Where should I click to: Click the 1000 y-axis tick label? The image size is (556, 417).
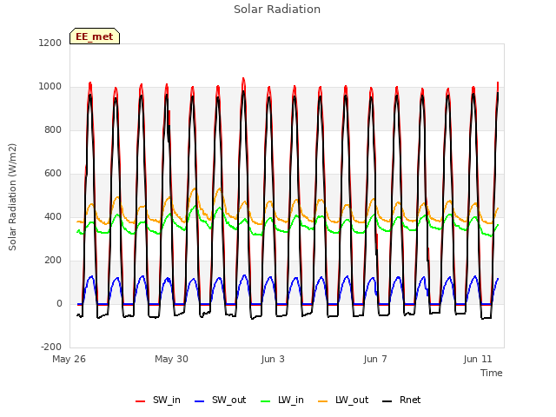(x=50, y=87)
